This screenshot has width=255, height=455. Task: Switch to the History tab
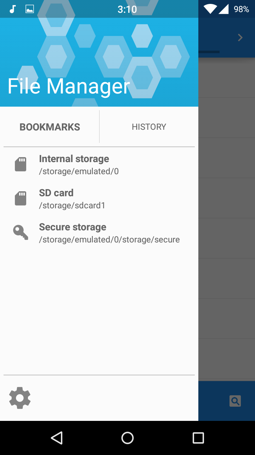click(x=149, y=127)
